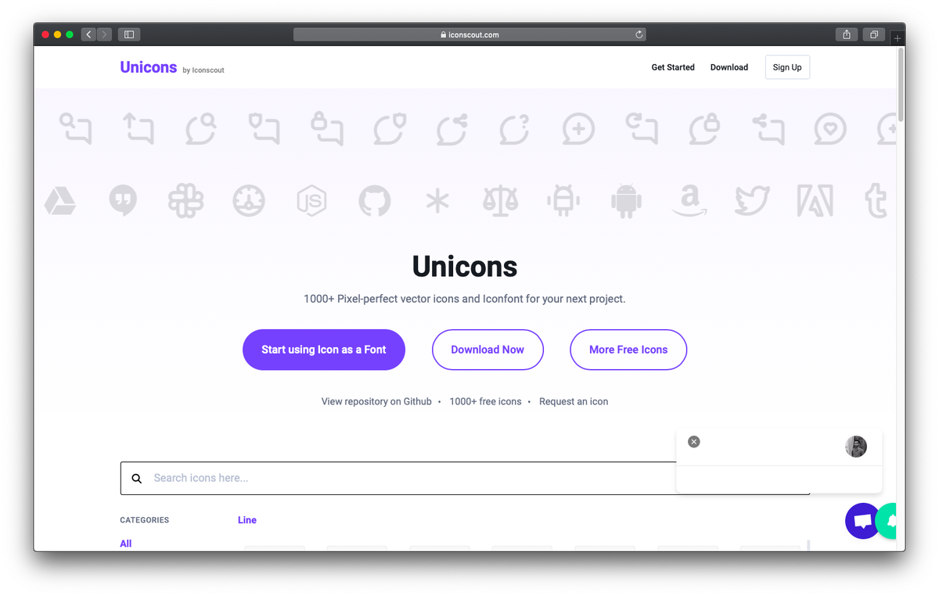Click the Unicons logo in header
This screenshot has width=939, height=596.
coord(149,67)
